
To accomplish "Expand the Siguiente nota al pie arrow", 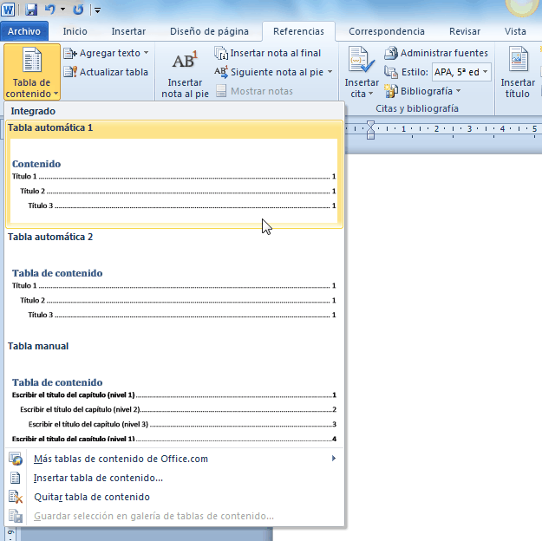I will click(x=330, y=72).
